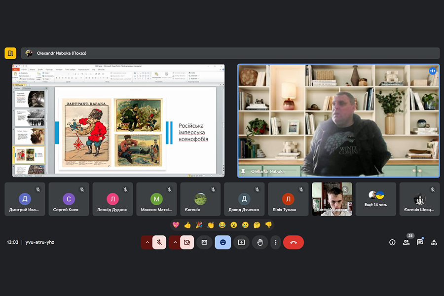Select the Євгеній Авдєєв video tile
This screenshot has height=296, width=444.
[332, 199]
